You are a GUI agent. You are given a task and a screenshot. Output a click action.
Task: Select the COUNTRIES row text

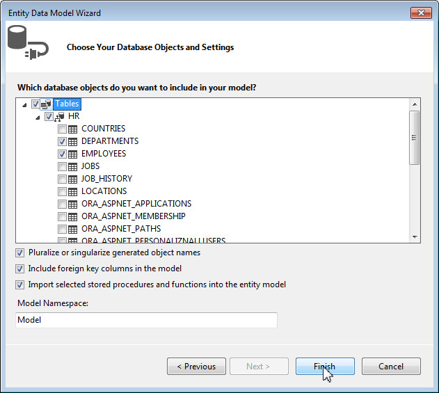coord(103,129)
